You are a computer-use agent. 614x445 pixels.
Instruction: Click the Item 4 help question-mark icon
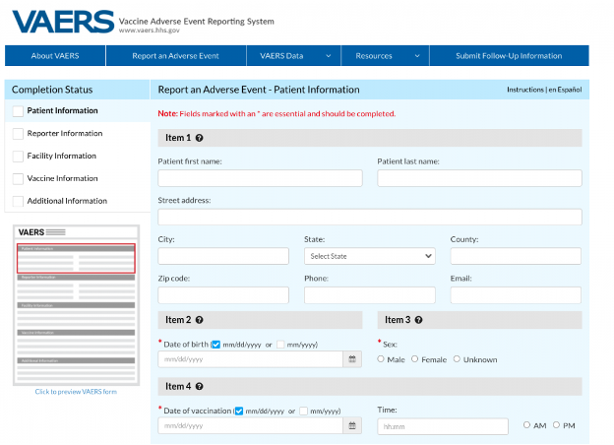click(200, 386)
